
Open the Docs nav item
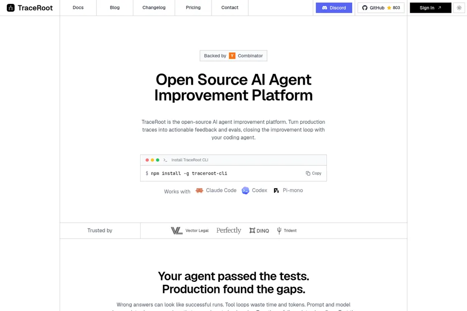tap(78, 7)
